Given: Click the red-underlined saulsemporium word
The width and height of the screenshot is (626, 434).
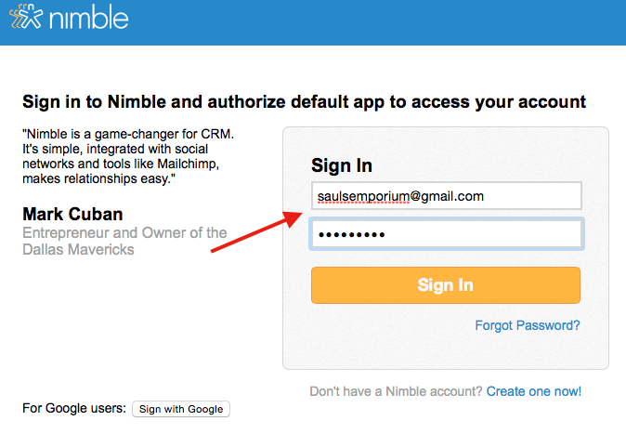Looking at the screenshot, I should pos(363,196).
